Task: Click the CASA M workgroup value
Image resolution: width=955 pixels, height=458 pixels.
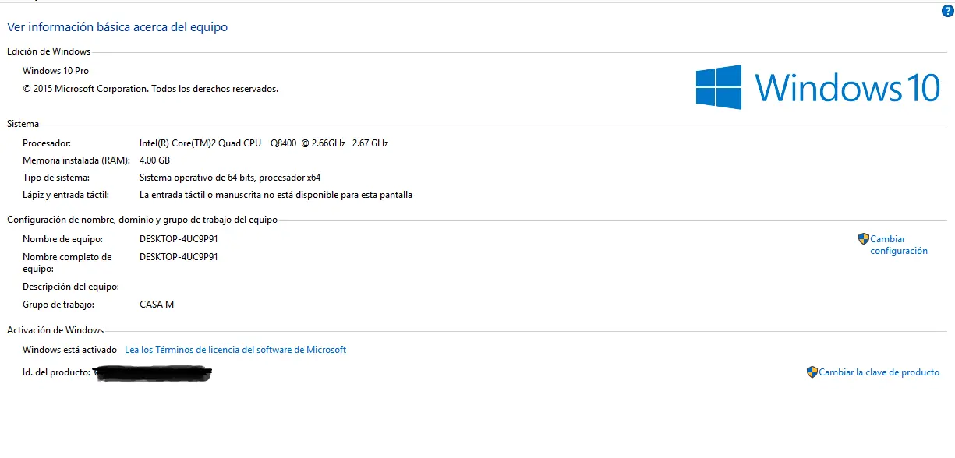Action: point(157,305)
